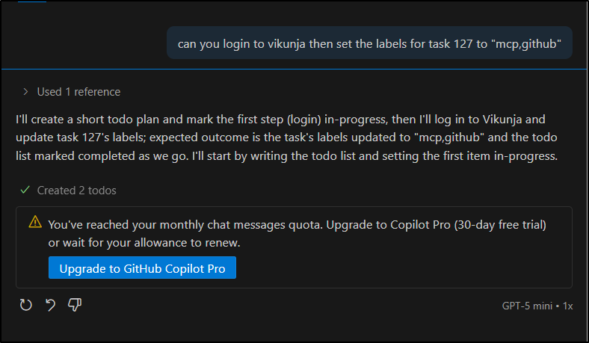Select the user's Vikunja request message bubble
Image resolution: width=589 pixels, height=343 pixels.
tap(369, 43)
